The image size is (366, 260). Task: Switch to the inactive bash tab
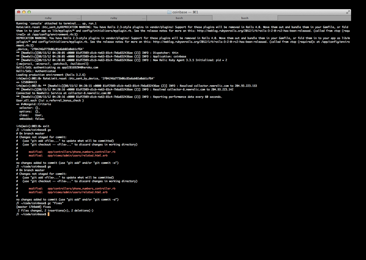[179, 18]
